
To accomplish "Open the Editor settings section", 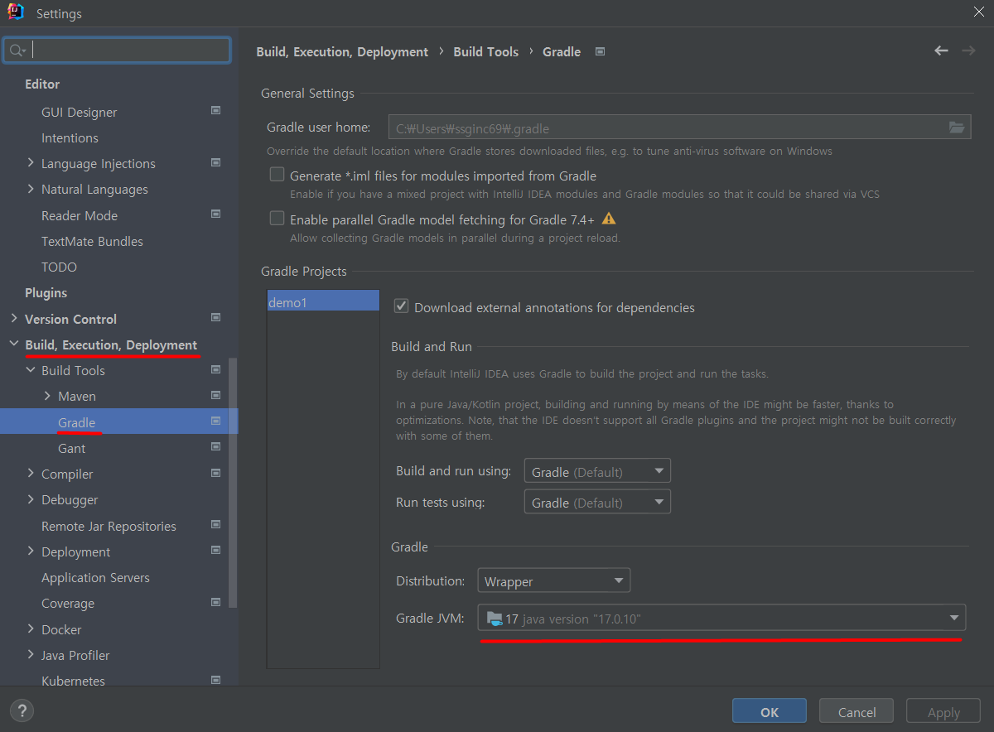I will 42,84.
